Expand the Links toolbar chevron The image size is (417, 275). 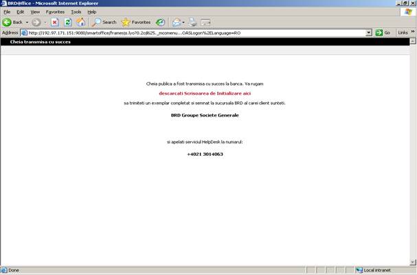click(412, 32)
